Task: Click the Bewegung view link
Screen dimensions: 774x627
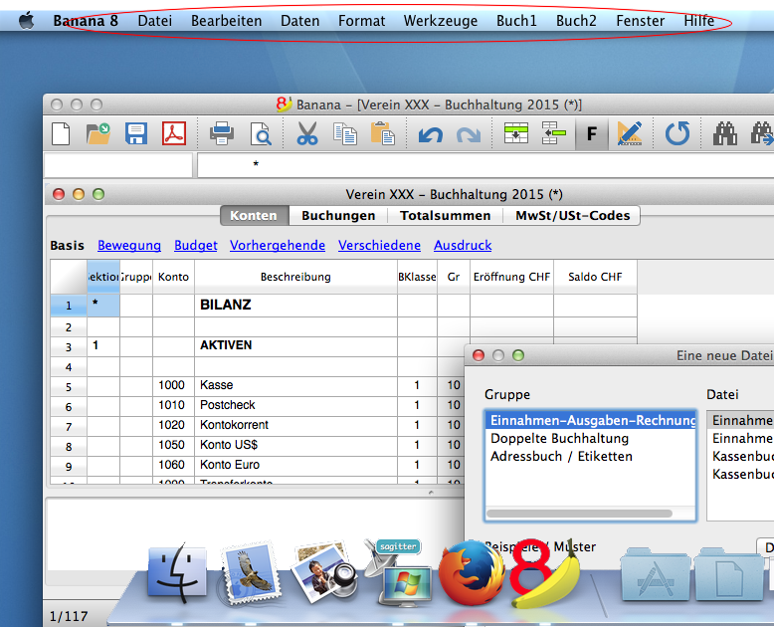Action: (129, 246)
